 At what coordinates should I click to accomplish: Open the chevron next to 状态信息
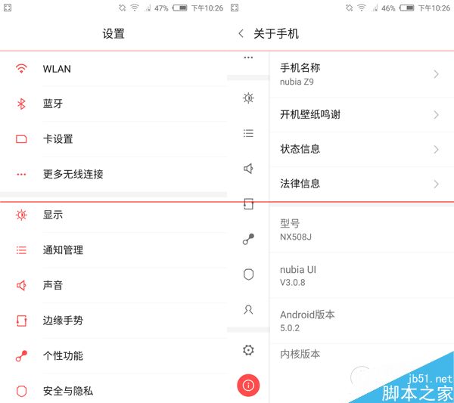tap(437, 150)
